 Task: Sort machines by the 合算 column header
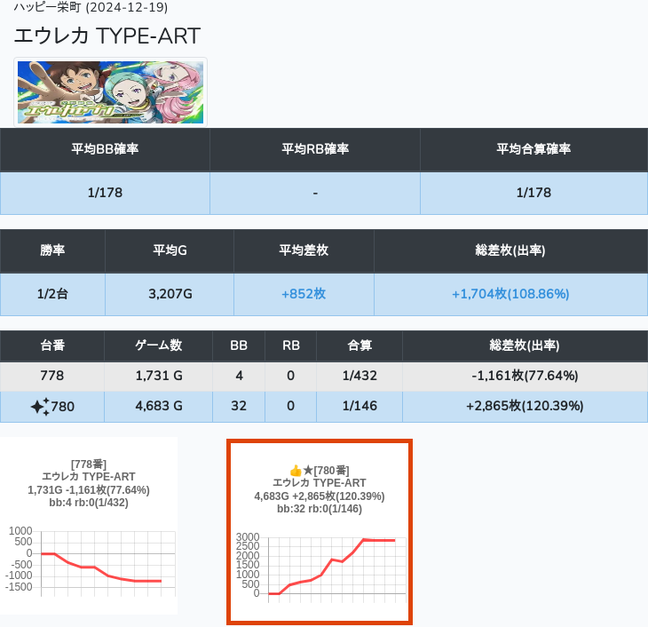[360, 345]
